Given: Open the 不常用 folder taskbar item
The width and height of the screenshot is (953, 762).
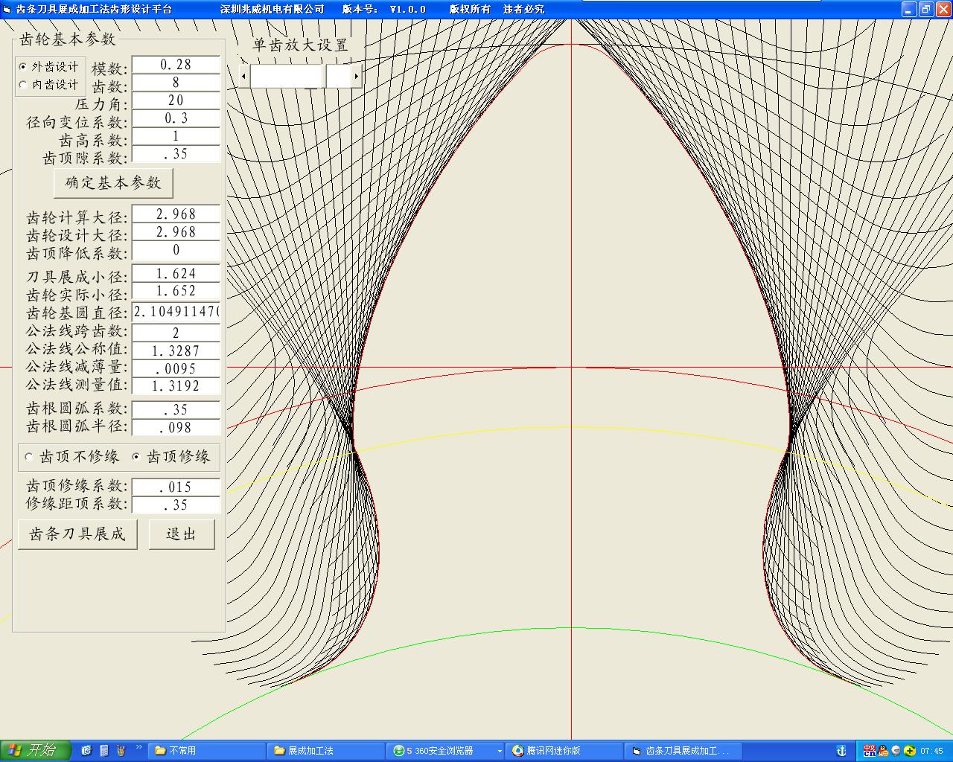Looking at the screenshot, I should (207, 751).
